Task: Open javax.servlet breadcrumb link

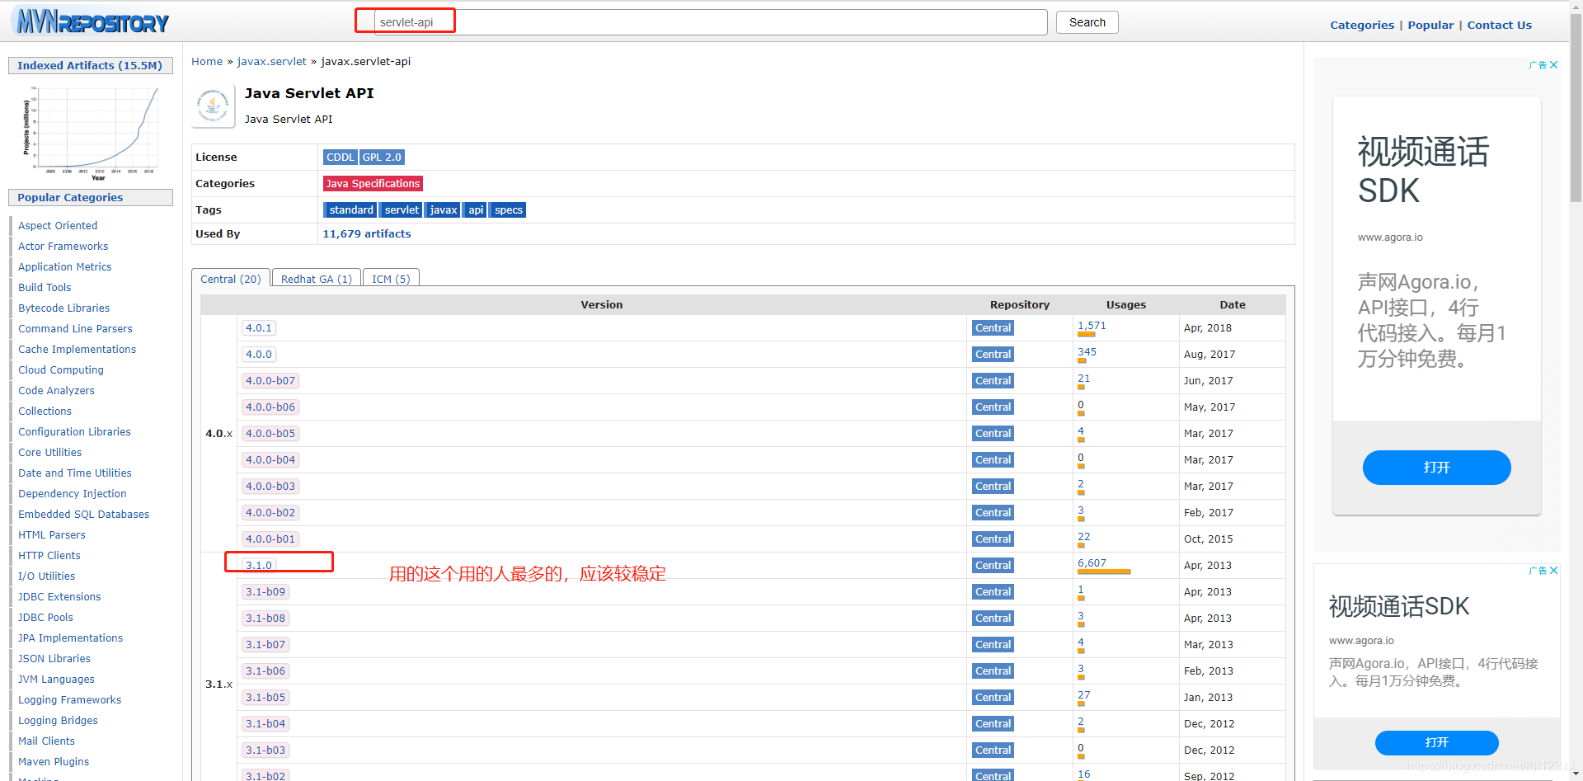Action: coord(271,62)
